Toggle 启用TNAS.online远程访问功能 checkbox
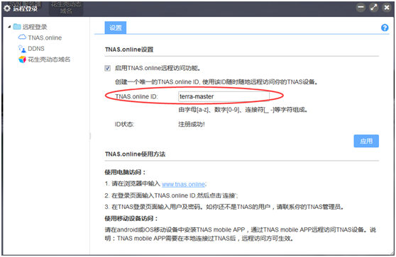Viewport: 396px width, 257px height. (x=108, y=68)
